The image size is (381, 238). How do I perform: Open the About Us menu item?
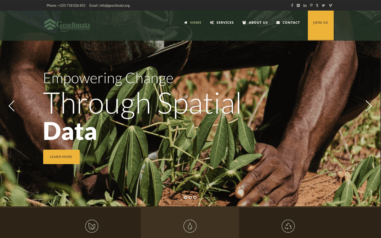point(255,23)
